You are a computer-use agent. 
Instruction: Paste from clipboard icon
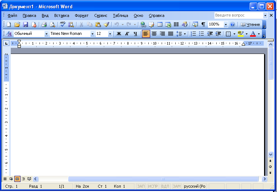coord(98,24)
